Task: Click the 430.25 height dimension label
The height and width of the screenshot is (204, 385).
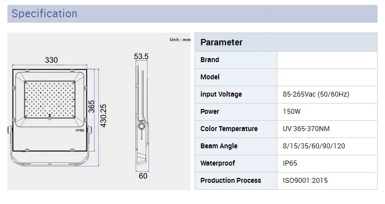Action: click(x=103, y=116)
